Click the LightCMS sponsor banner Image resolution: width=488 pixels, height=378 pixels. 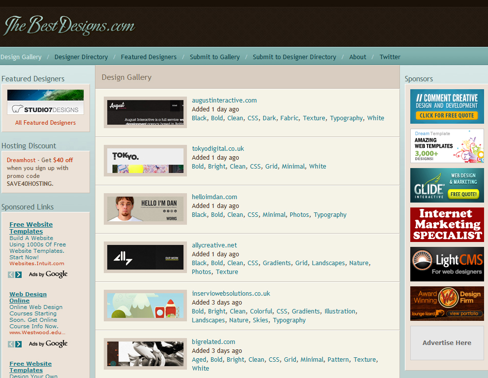click(447, 264)
